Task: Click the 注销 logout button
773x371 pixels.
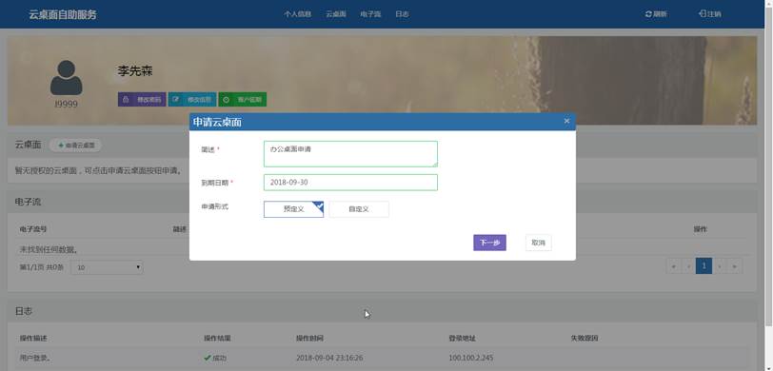Action: click(x=710, y=14)
